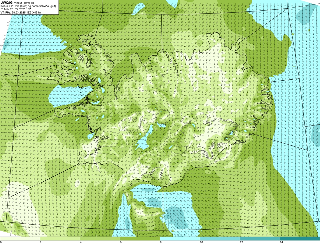Click the 'hviður > 25 m/s' description line
This screenshot has width=320, height=244.
click(28, 6)
